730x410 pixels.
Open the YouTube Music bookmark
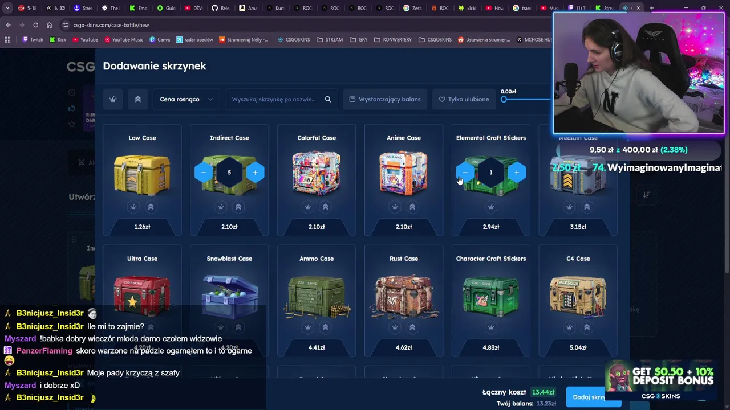coord(123,40)
